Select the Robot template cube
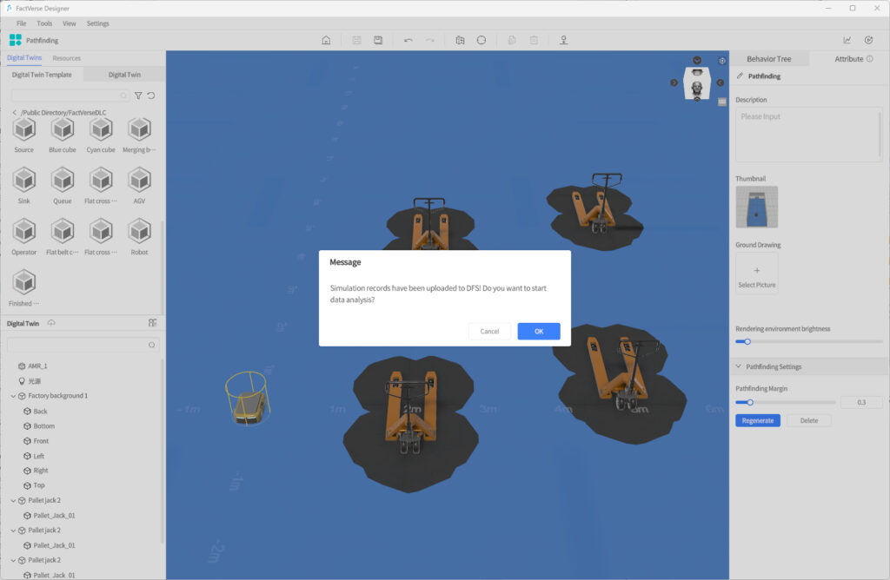This screenshot has width=890, height=580. 139,232
